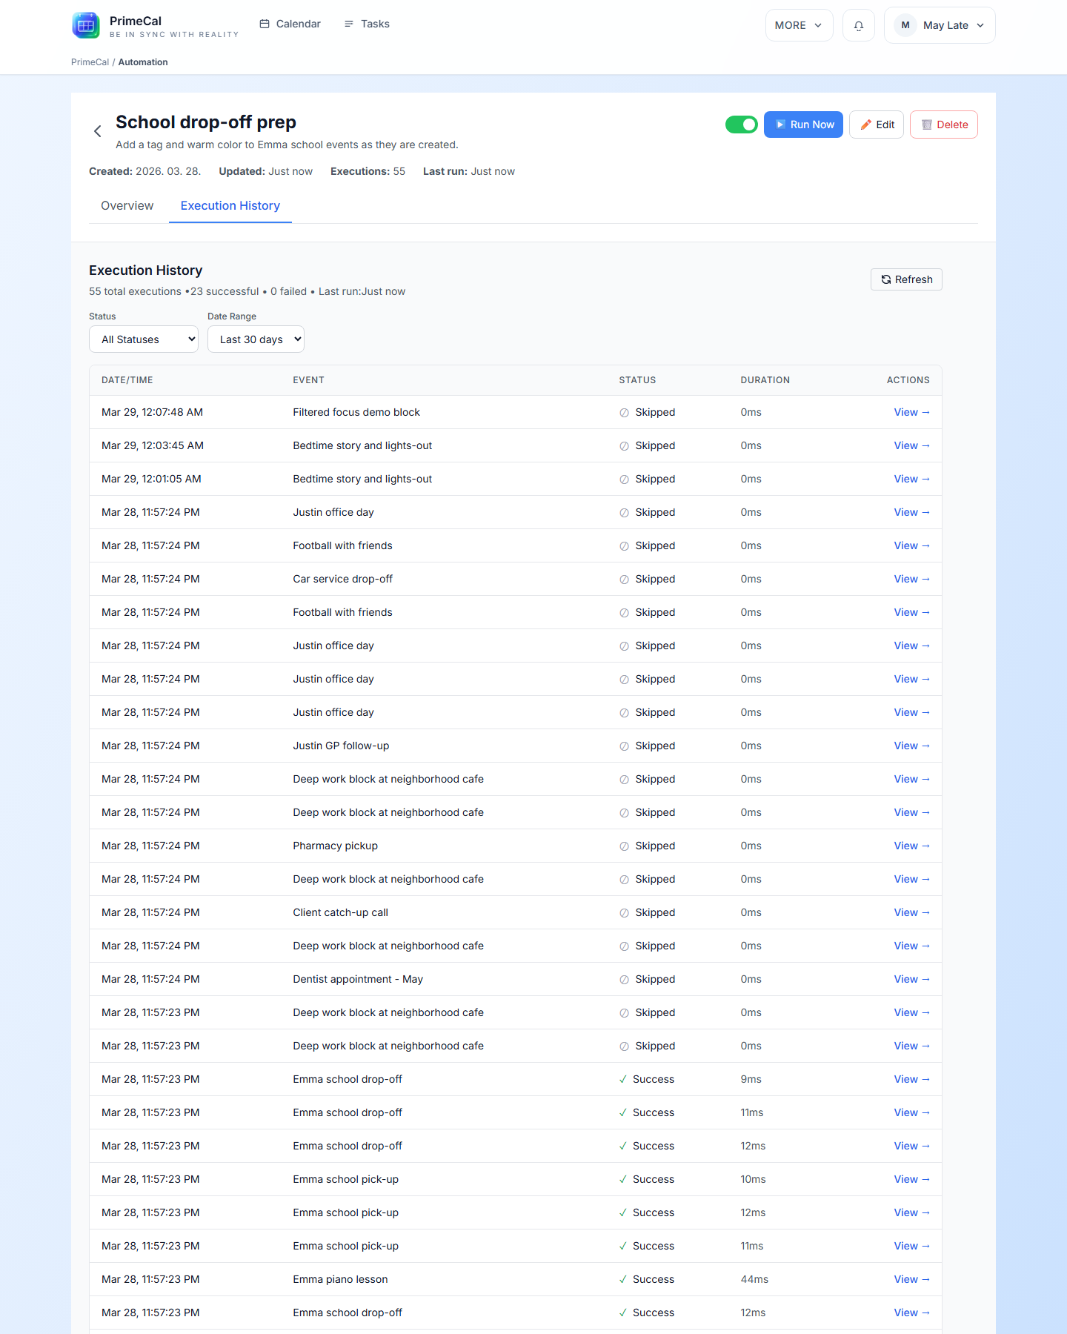Delete automation using trash button
The image size is (1067, 1334).
point(944,125)
